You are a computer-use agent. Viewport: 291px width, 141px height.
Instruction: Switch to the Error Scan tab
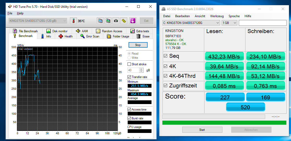tap(90, 36)
